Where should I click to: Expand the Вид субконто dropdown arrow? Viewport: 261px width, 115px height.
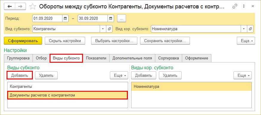click(x=103, y=29)
